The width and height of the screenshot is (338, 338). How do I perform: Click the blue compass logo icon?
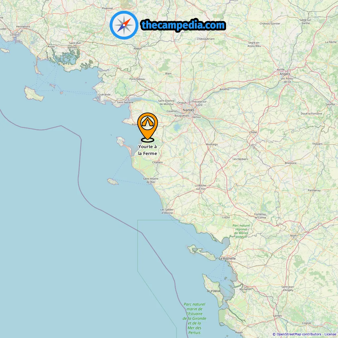(124, 25)
